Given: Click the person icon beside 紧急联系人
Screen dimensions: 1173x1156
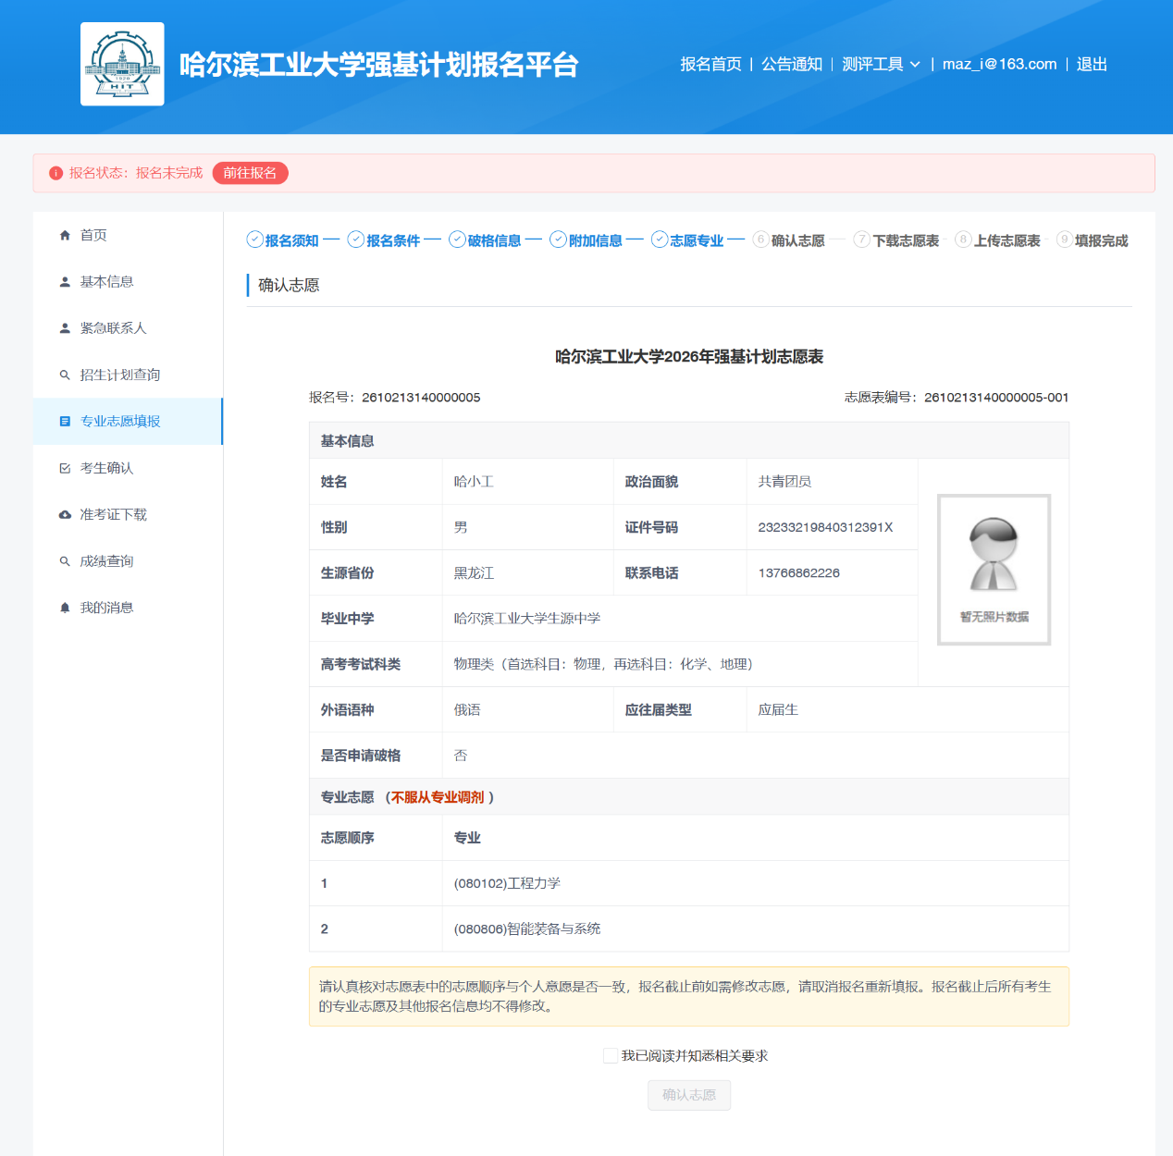Looking at the screenshot, I should point(65,328).
